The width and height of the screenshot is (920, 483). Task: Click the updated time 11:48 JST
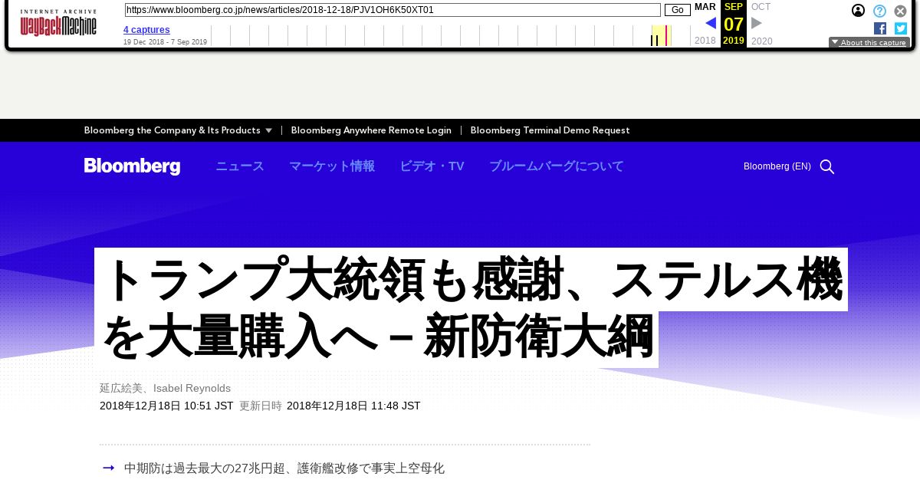[353, 406]
